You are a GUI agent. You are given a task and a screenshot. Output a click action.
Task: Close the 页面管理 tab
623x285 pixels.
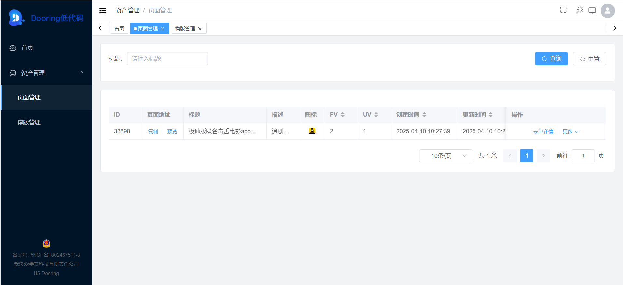coord(162,29)
